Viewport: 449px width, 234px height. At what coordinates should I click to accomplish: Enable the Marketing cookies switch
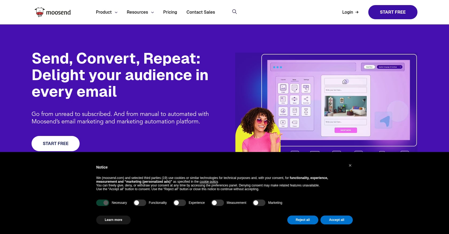259,203
